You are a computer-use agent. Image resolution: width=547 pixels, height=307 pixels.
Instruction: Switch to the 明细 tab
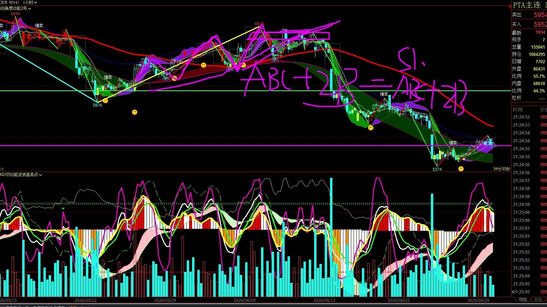point(523,299)
